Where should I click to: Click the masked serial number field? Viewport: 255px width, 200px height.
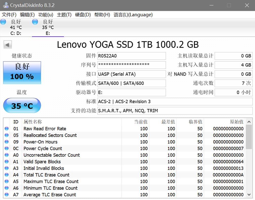(132, 65)
